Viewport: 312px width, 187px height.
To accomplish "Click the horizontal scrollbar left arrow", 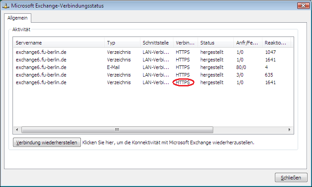I will click(17, 130).
